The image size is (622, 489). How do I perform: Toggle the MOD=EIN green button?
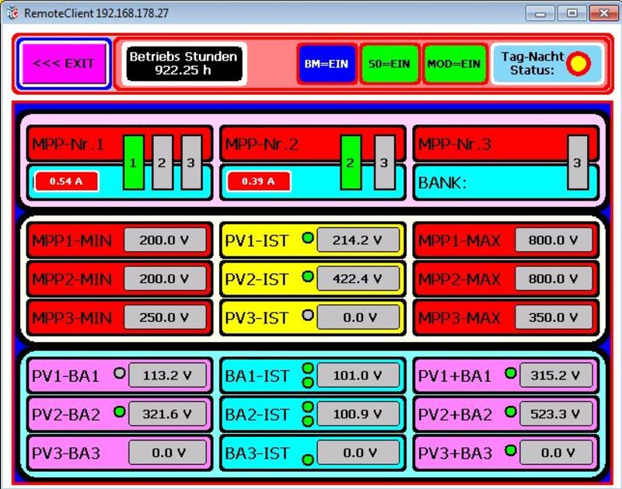(453, 64)
